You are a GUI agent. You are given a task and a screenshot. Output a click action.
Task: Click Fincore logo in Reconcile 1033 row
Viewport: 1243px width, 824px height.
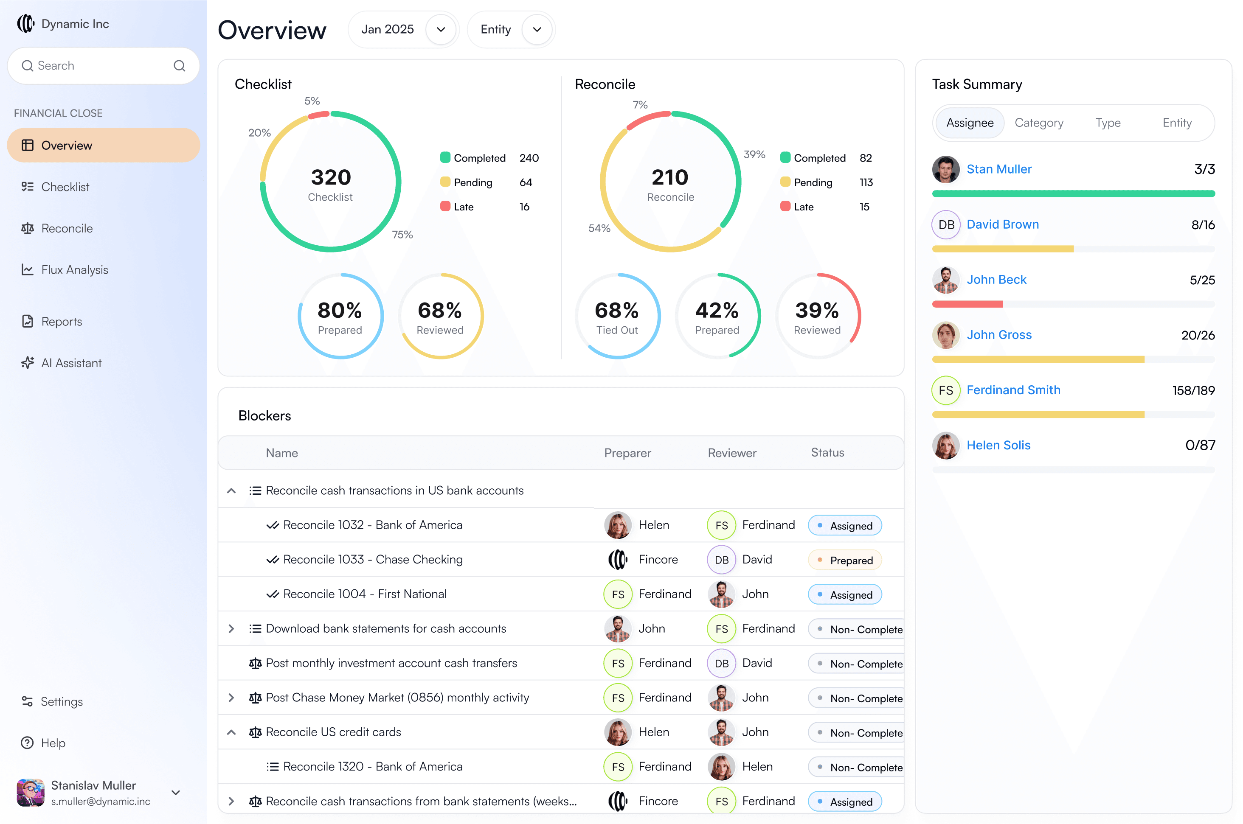point(618,560)
